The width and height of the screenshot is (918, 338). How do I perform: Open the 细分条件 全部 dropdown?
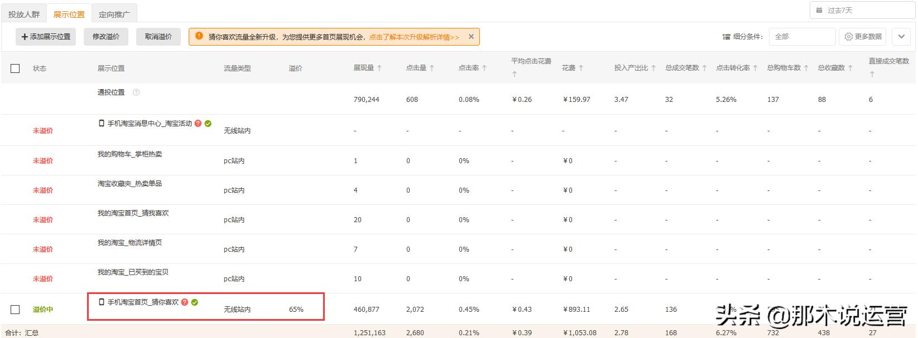tap(802, 37)
